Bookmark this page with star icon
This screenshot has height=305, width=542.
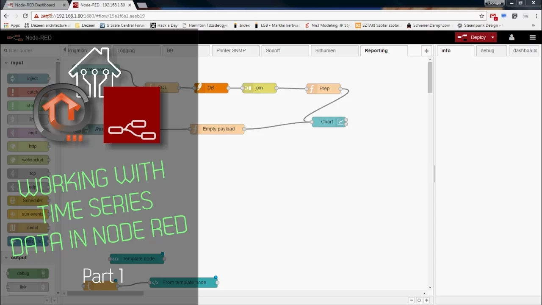[482, 16]
